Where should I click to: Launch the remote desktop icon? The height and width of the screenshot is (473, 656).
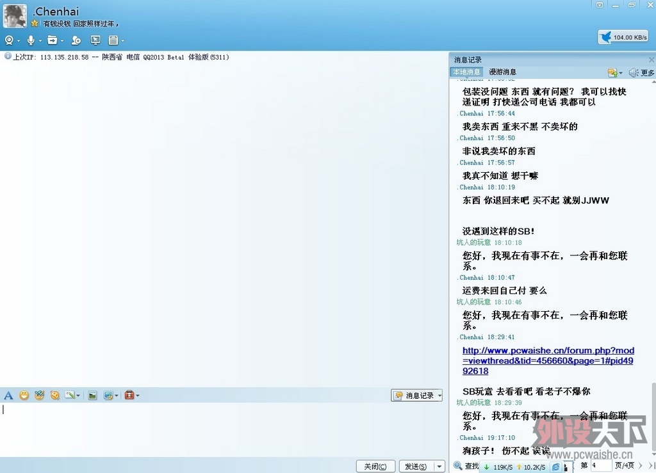click(x=95, y=40)
